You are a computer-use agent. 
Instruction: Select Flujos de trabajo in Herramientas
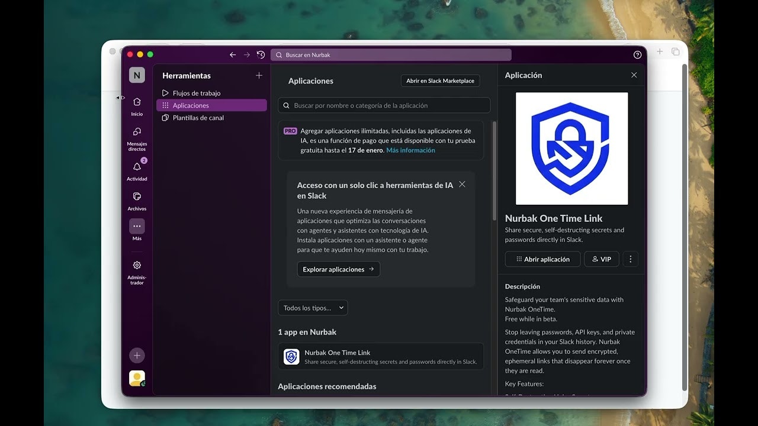coord(197,93)
